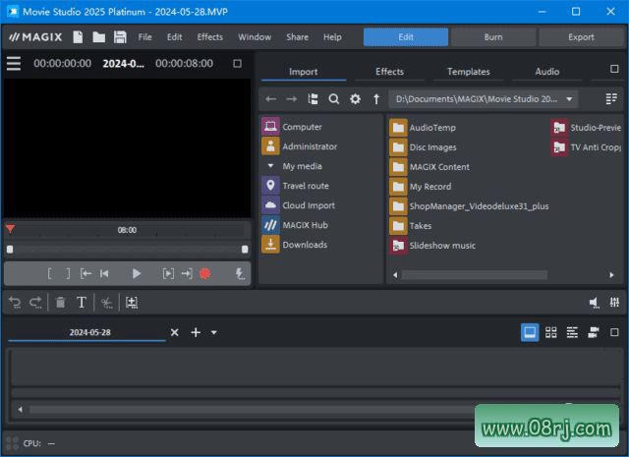The height and width of the screenshot is (457, 629).
Task: Click the Export button
Action: pos(581,37)
